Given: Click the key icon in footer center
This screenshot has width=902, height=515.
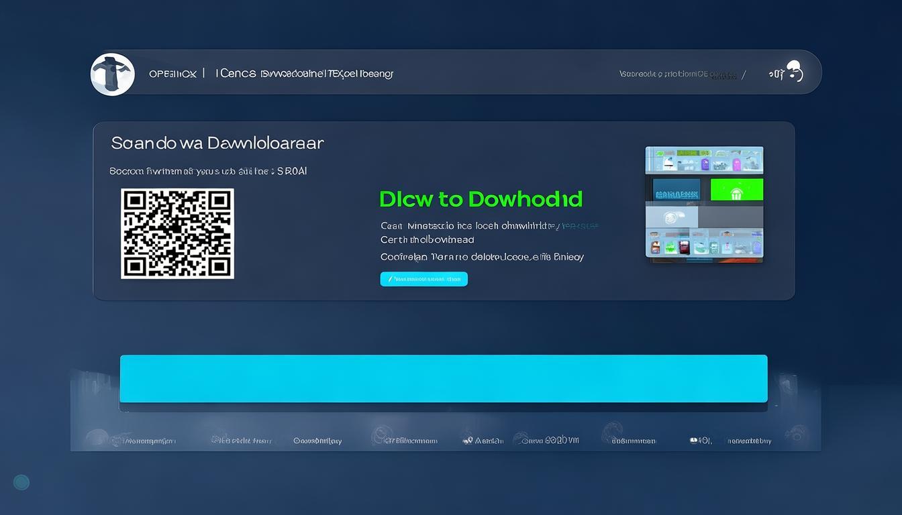Looking at the screenshot, I should click(468, 441).
